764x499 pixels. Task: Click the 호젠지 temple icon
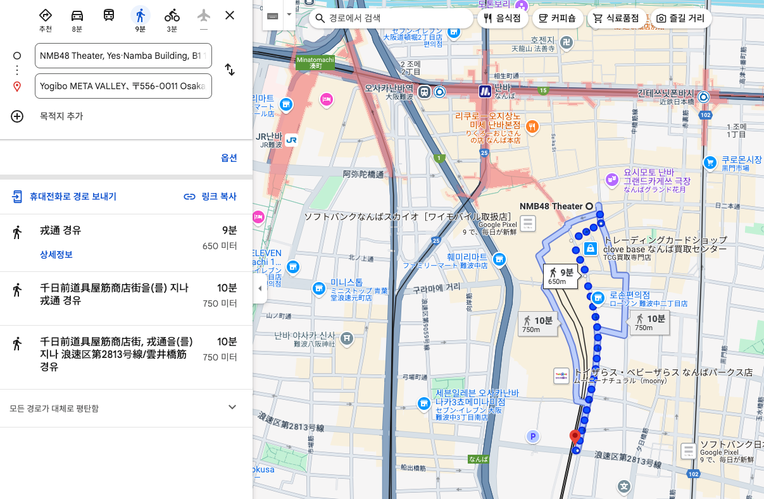pyautogui.click(x=567, y=42)
